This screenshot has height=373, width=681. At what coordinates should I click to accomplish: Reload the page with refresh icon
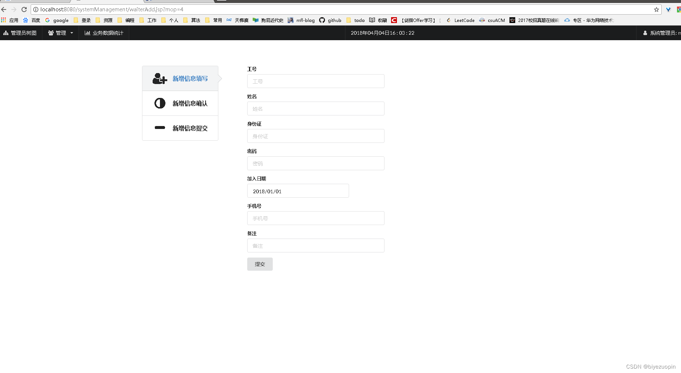click(24, 9)
